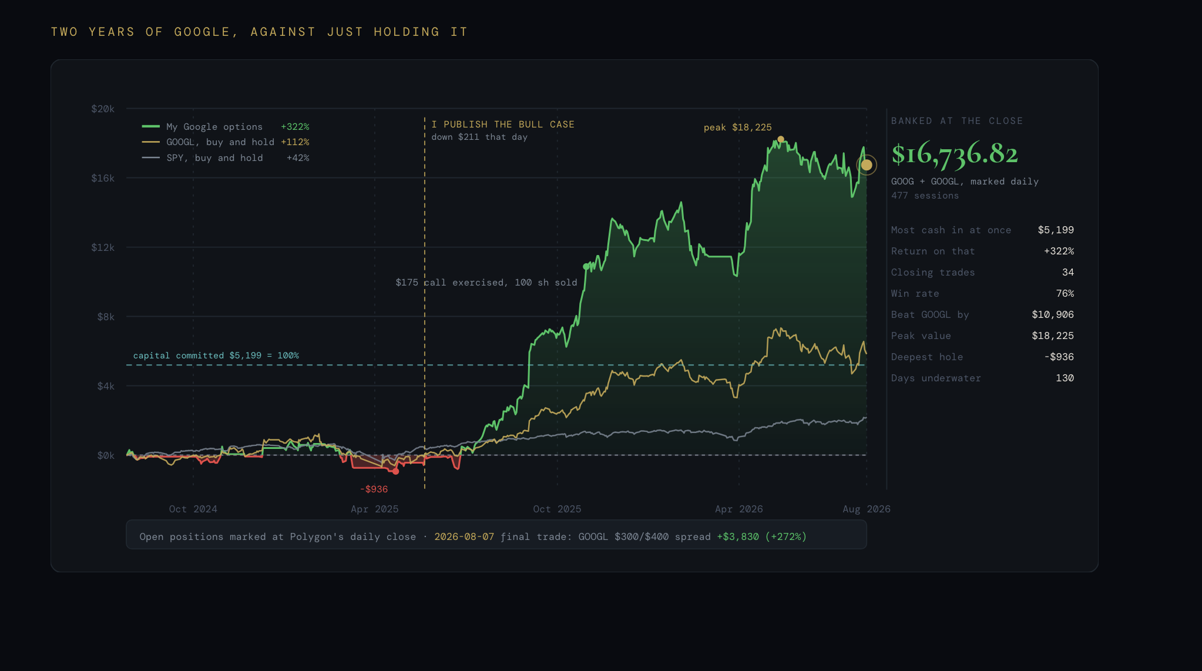Screen dimensions: 1202x671
Task: Click the 2026-08-07 date in the footer
Action: 464,536
